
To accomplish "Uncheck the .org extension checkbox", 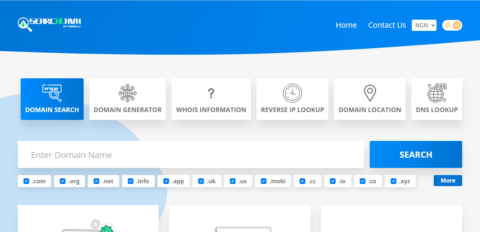I will (63, 181).
